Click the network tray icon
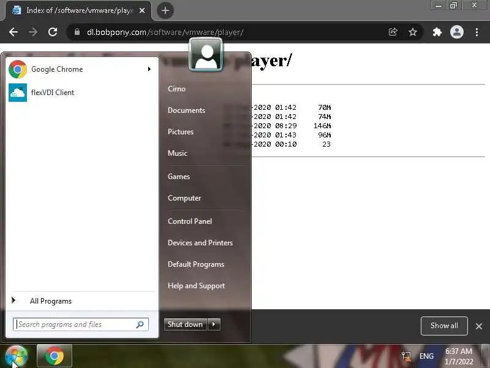Viewport: 490px width, 368px height. pyautogui.click(x=406, y=356)
